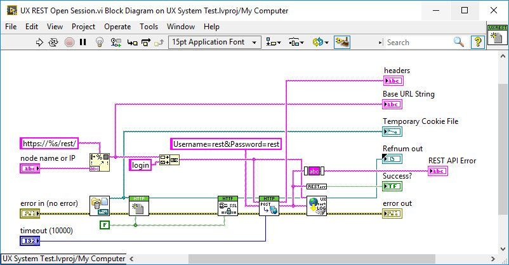Select the timeout I32 terminal

(30, 241)
